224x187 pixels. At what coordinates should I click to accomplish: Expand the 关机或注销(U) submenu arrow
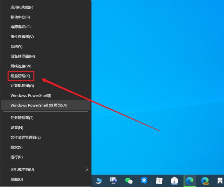pyautogui.click(x=86, y=169)
